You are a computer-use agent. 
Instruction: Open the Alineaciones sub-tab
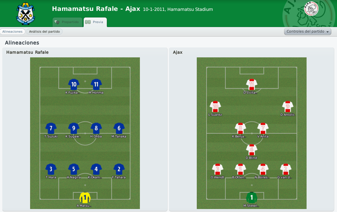point(13,32)
